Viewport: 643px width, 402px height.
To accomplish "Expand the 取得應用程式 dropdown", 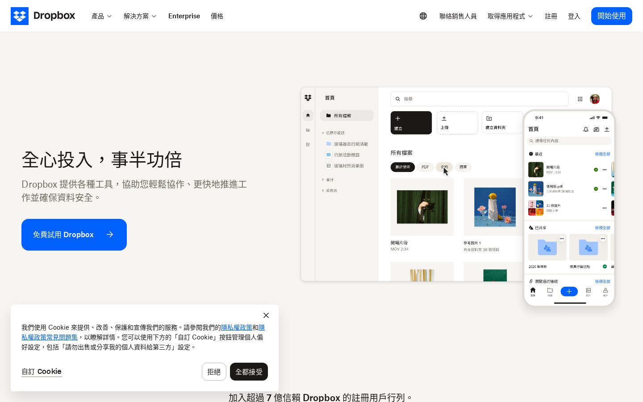I will pos(510,16).
